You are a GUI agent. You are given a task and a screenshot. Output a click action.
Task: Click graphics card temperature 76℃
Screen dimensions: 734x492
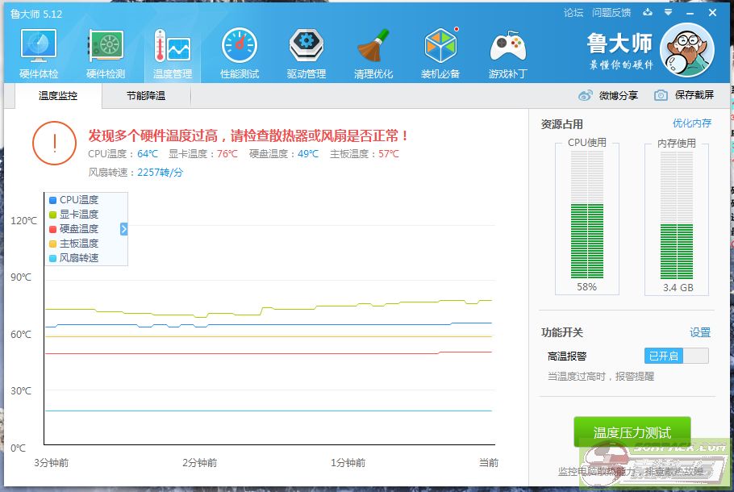(x=227, y=154)
